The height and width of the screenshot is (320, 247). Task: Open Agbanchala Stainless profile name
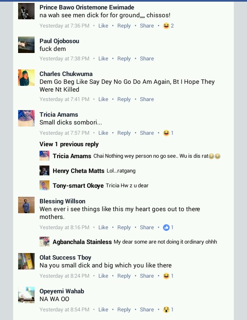[82, 242]
